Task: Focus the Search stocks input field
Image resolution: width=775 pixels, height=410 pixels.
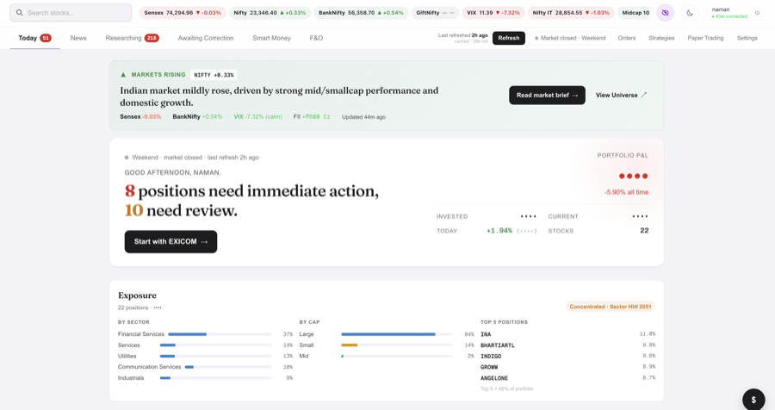Action: pos(71,13)
